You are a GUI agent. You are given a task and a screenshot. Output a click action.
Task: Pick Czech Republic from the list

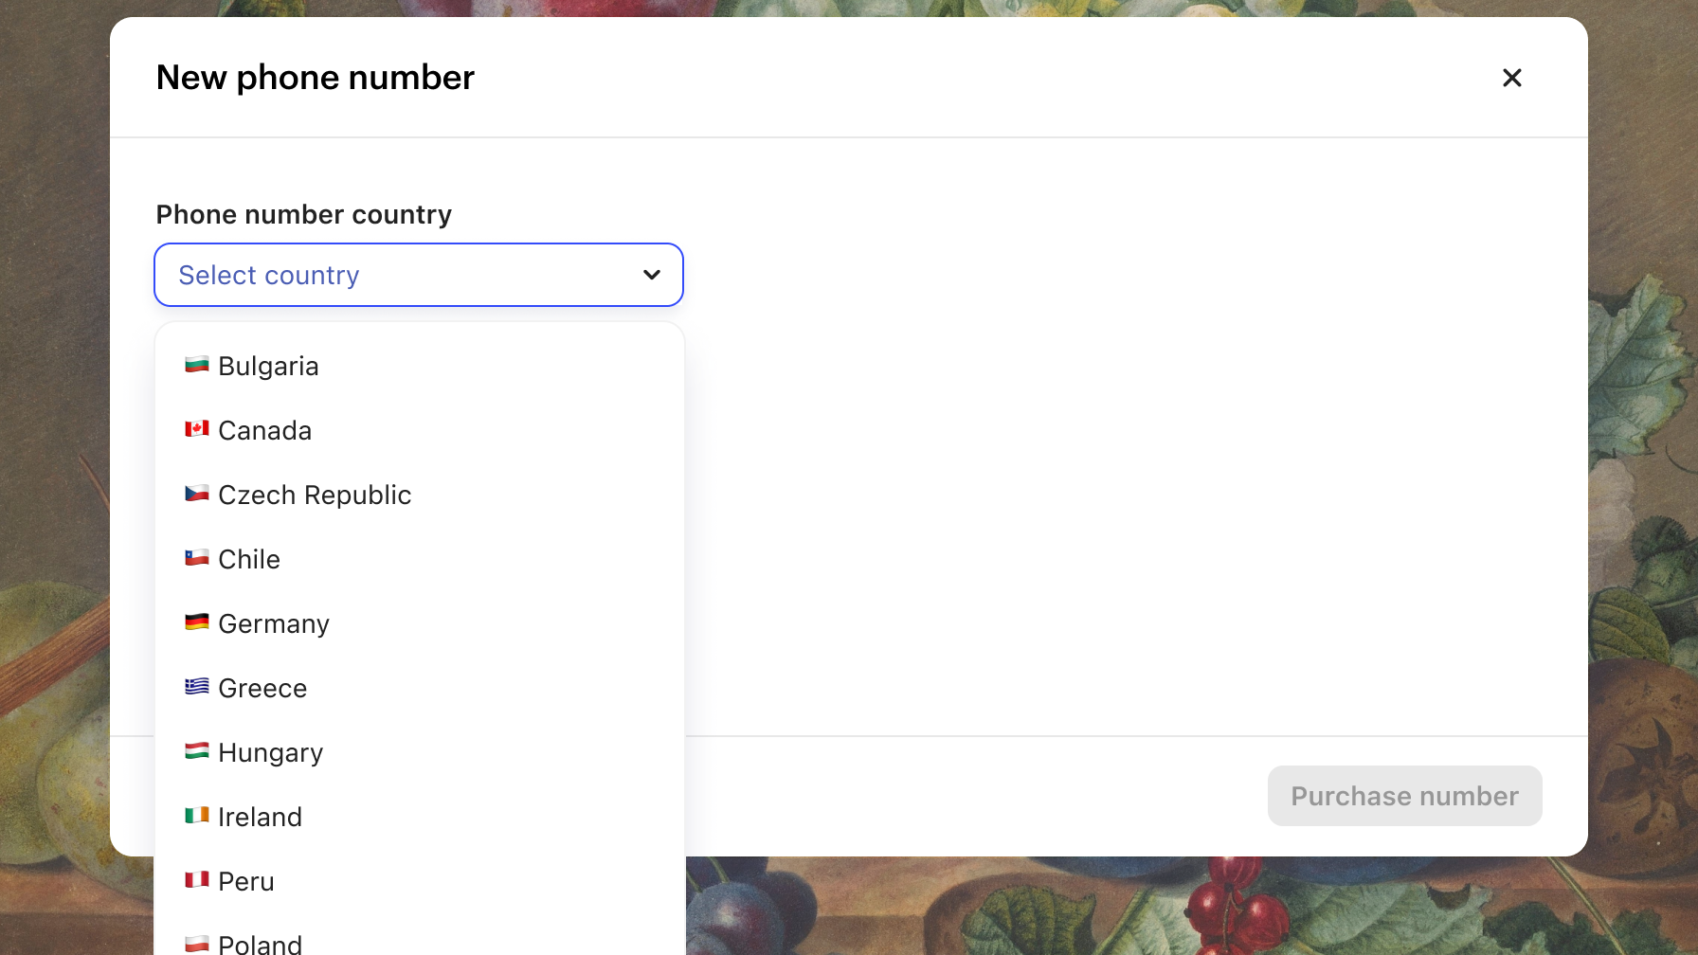[x=315, y=496]
